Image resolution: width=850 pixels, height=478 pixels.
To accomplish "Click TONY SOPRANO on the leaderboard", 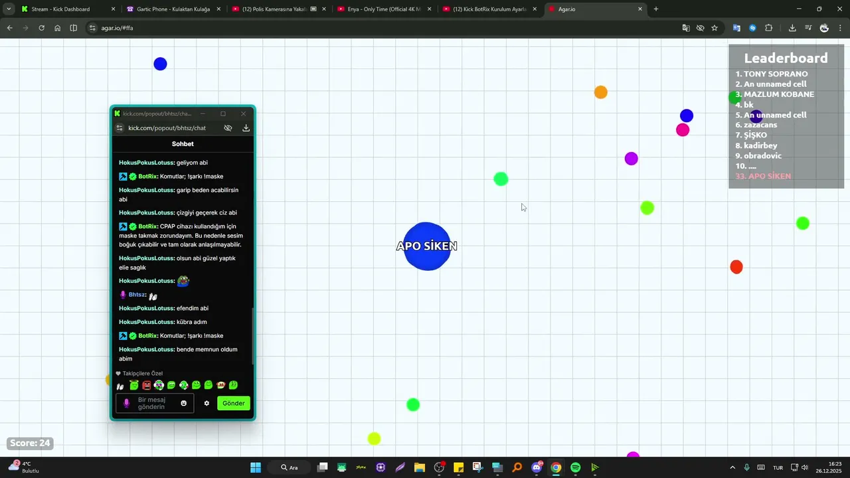I will [776, 74].
